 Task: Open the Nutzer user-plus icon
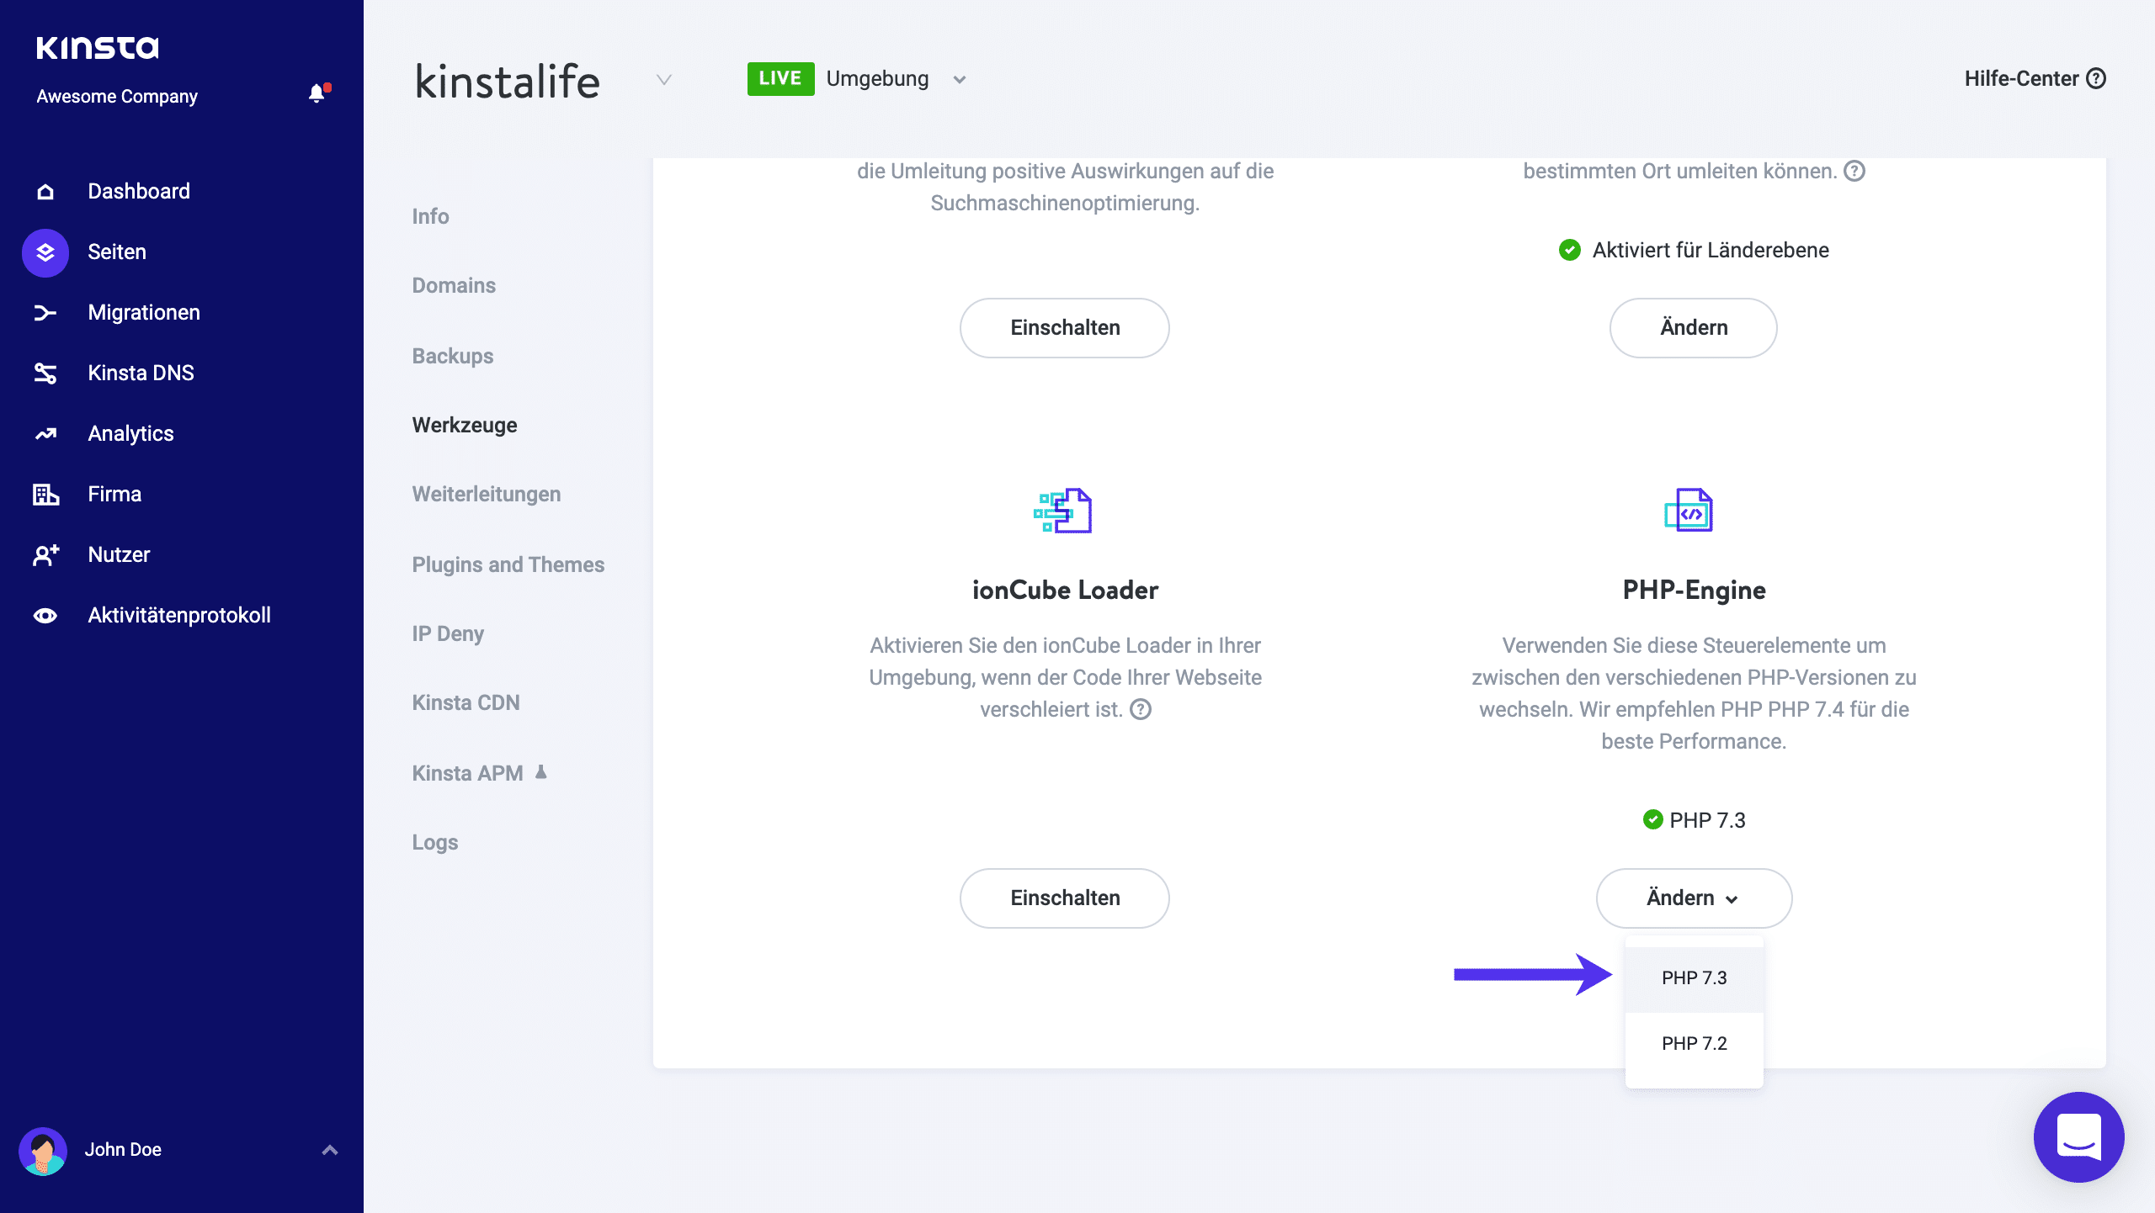(45, 555)
